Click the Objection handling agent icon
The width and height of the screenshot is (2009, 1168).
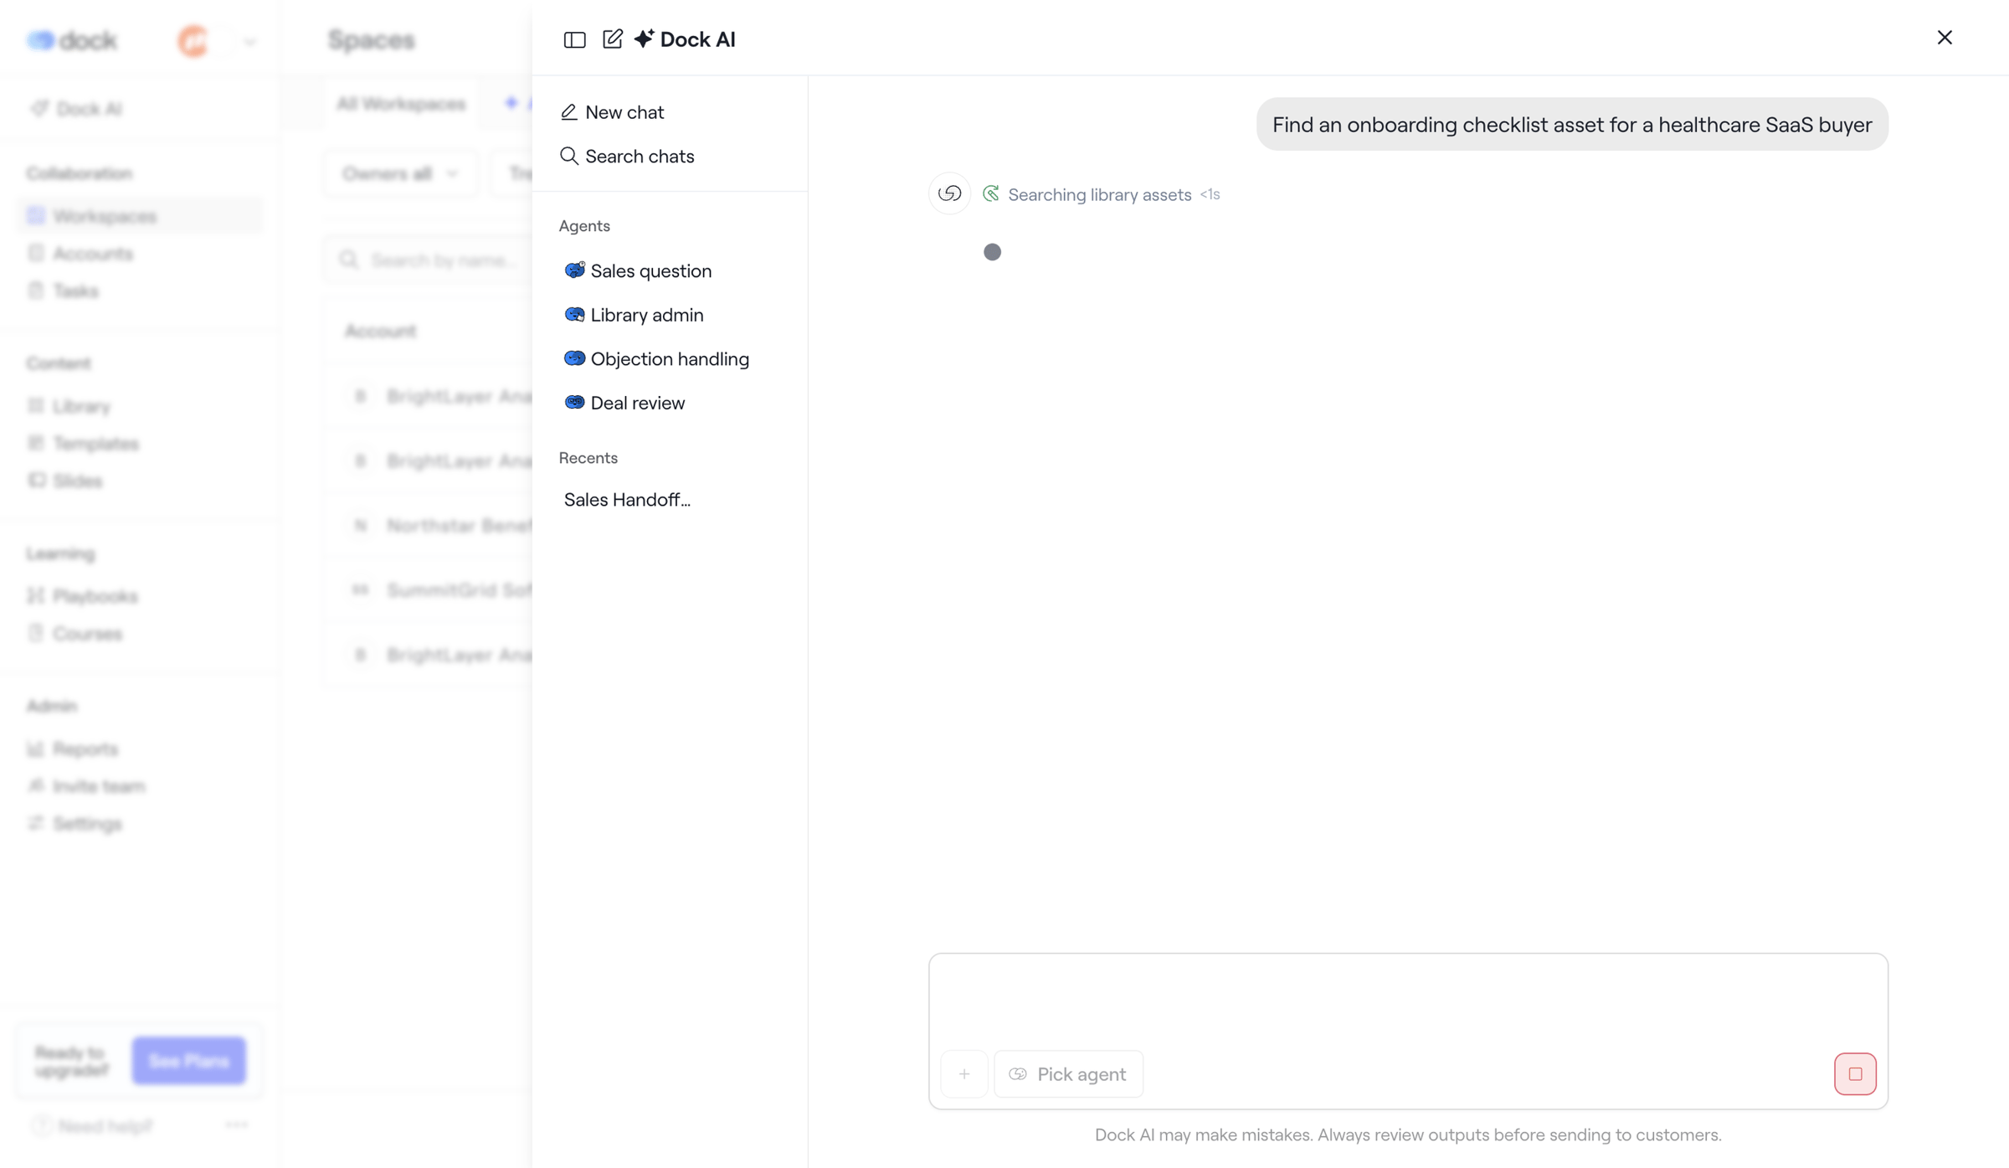tap(574, 358)
